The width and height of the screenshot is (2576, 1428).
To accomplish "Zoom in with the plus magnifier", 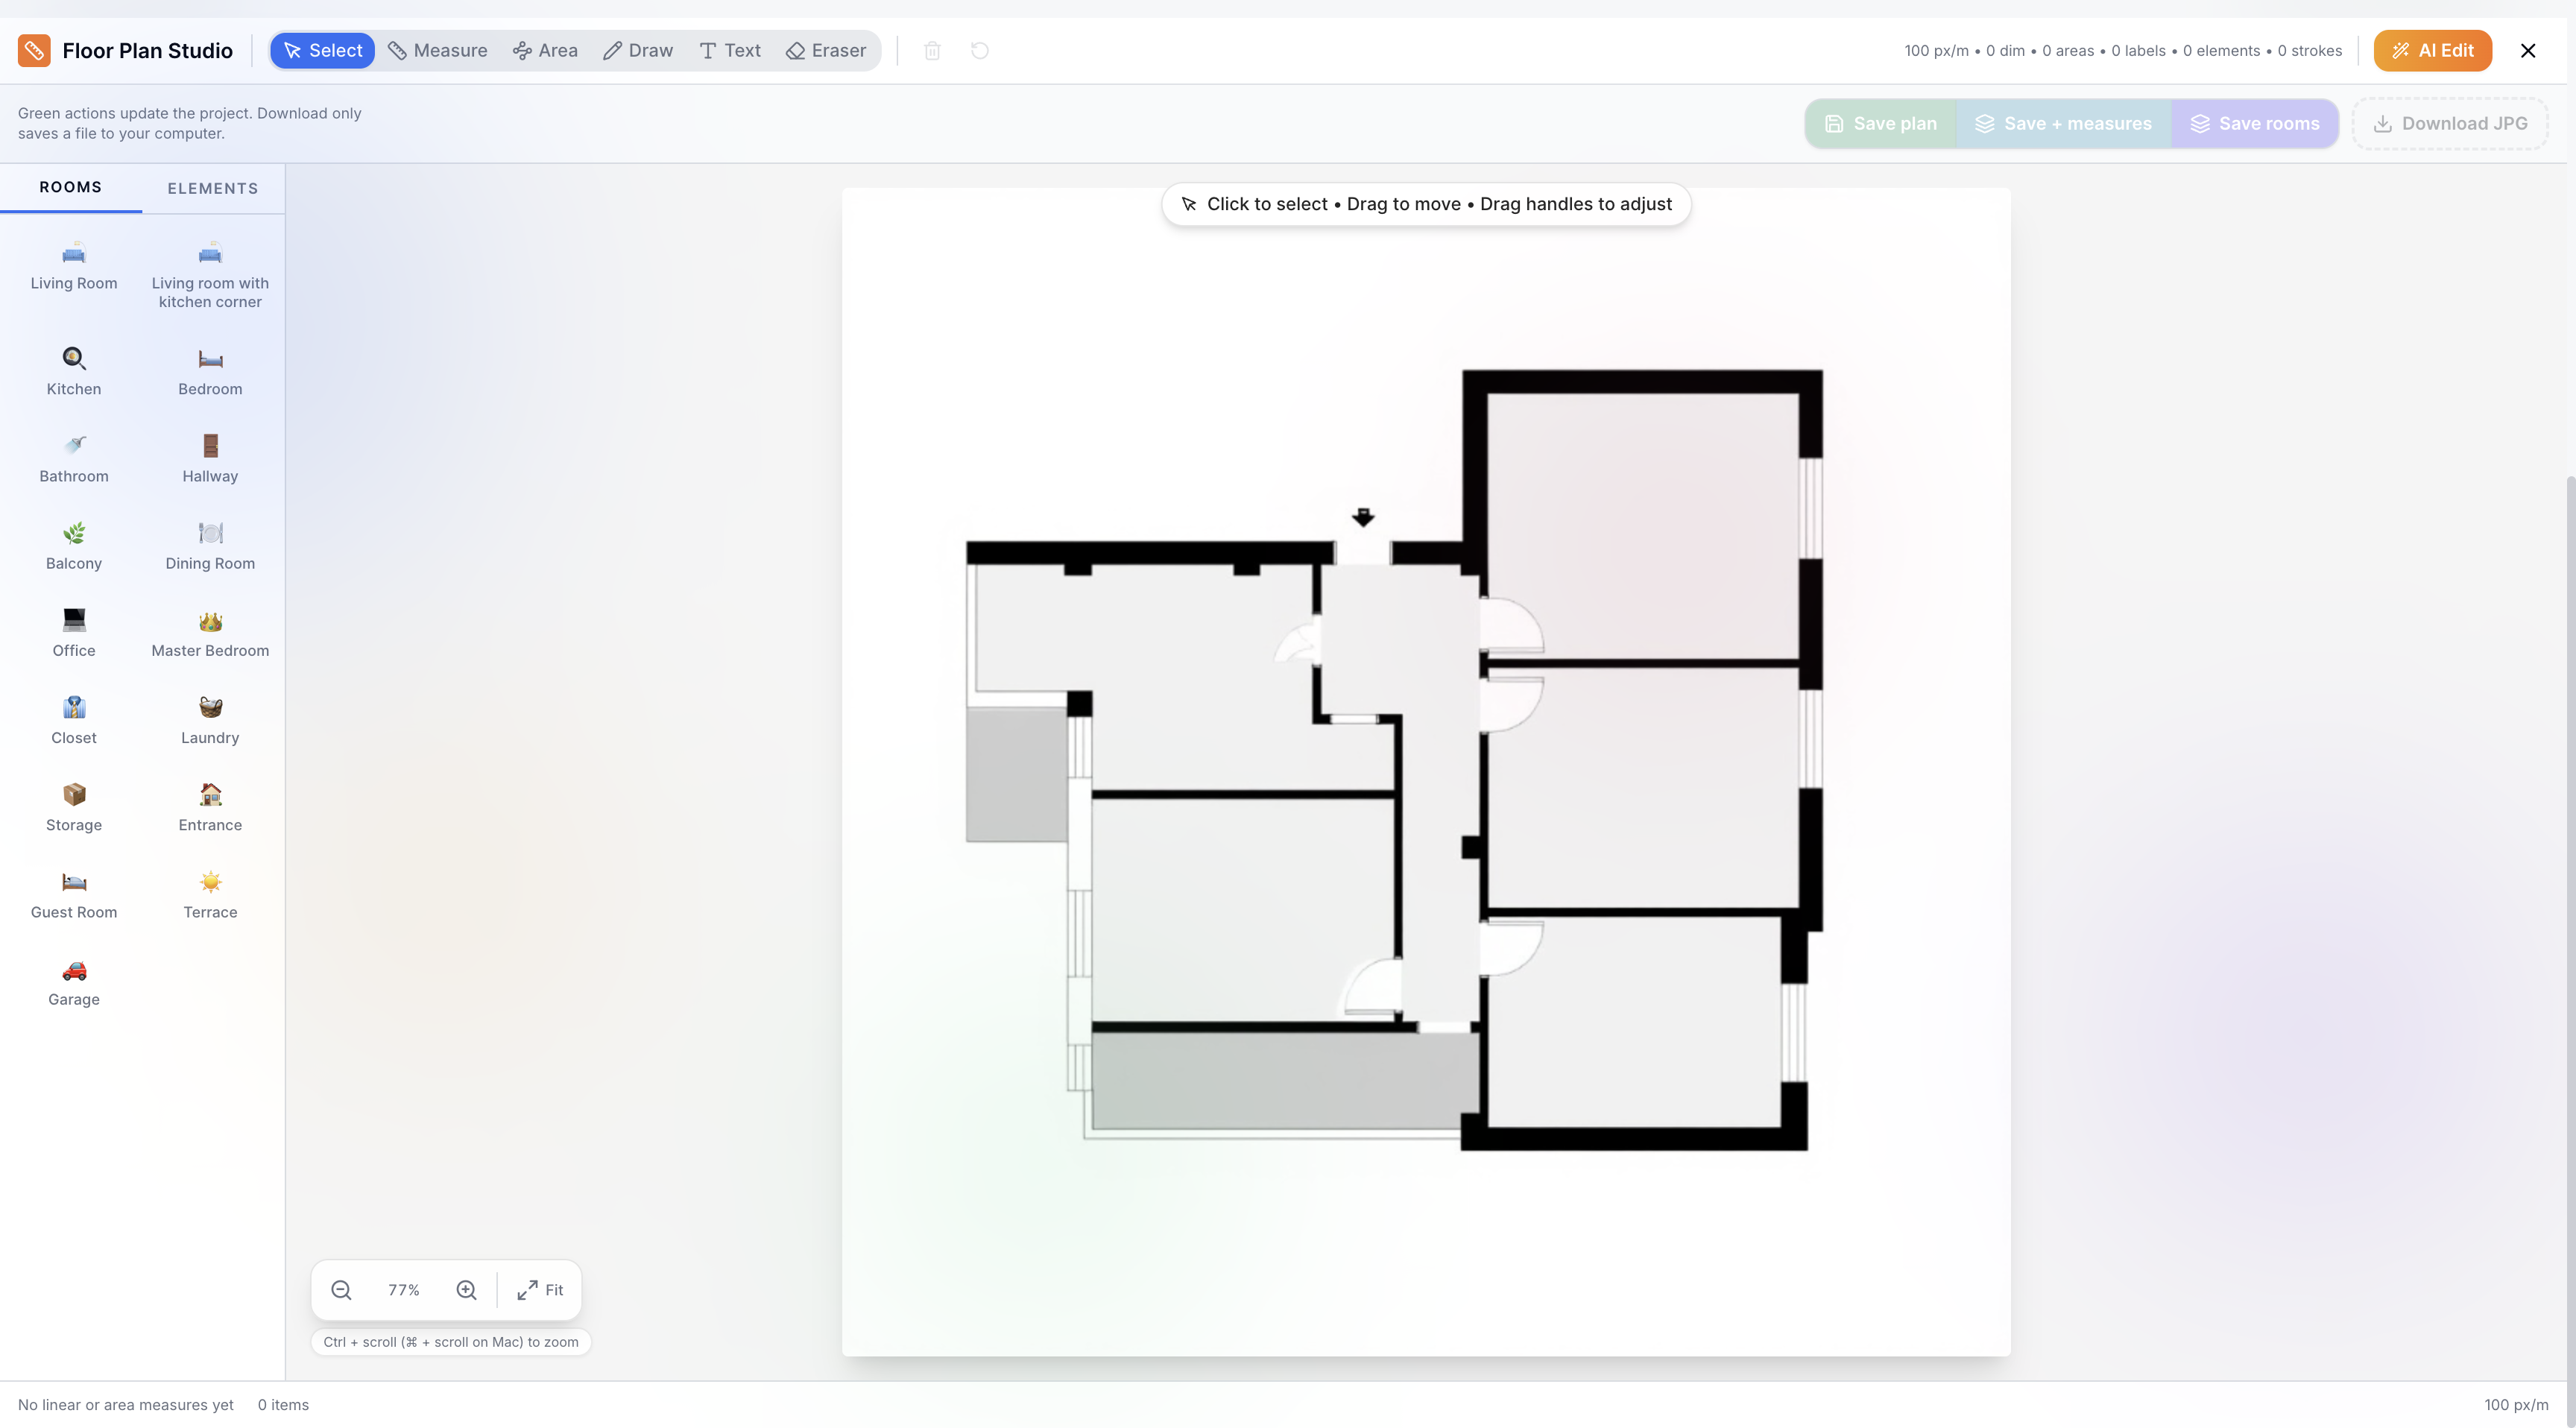I will (x=466, y=1290).
